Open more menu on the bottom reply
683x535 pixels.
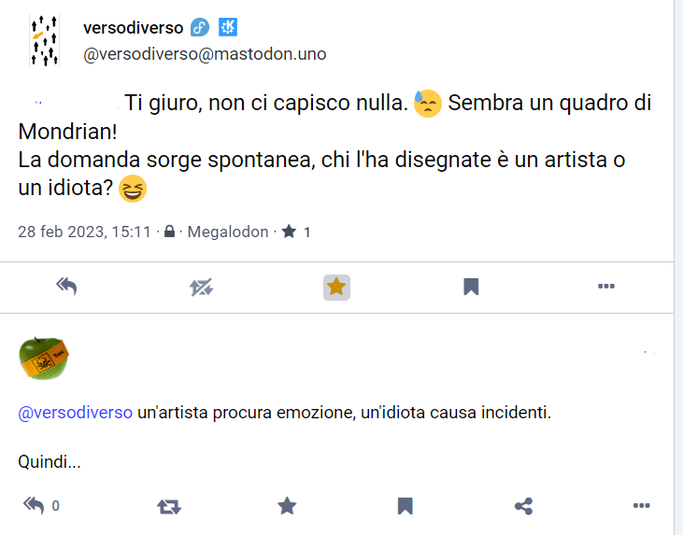click(x=641, y=506)
